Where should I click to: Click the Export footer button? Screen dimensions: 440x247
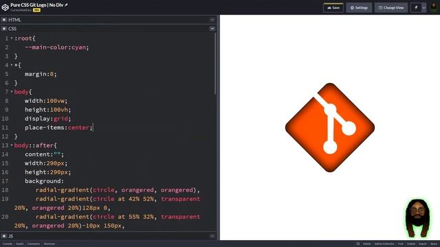tap(423, 244)
